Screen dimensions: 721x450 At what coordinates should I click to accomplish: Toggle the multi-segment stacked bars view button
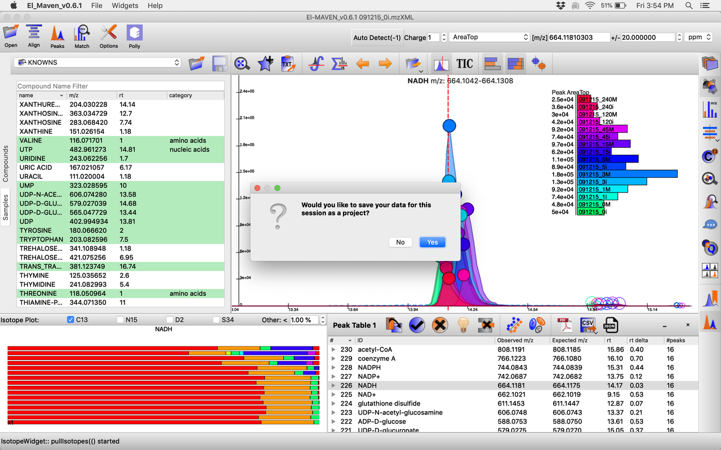click(515, 64)
